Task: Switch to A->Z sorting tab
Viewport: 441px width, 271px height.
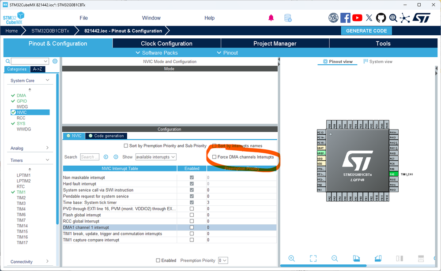Action: [38, 69]
